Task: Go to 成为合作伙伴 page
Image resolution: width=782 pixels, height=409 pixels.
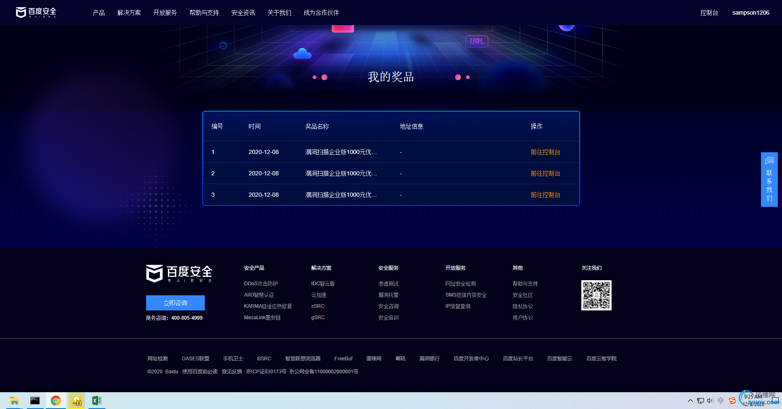Action: (x=321, y=13)
